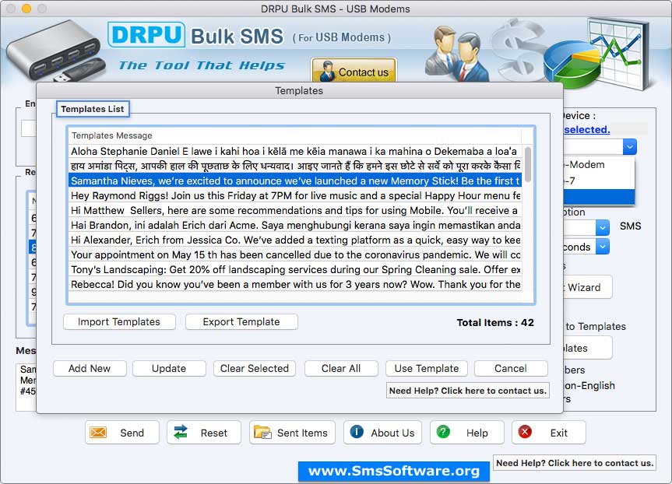
Task: Choose the highlighted blue device list entry
Action: click(x=599, y=197)
